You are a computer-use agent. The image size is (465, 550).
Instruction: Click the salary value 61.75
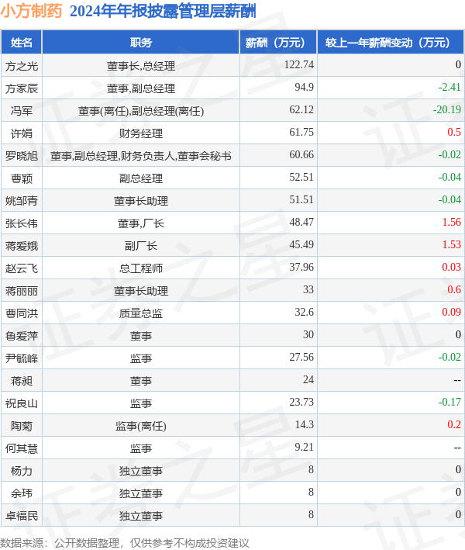[301, 132]
